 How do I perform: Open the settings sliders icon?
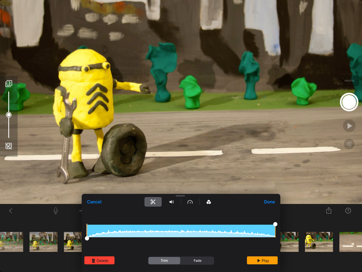(349, 144)
